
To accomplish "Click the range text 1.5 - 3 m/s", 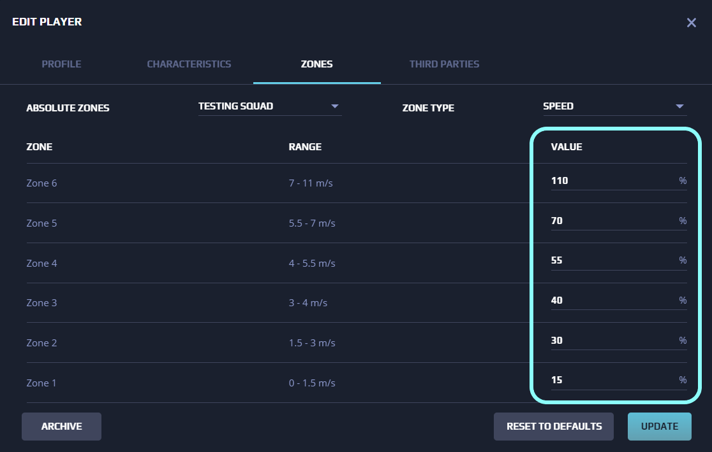I will coord(312,343).
